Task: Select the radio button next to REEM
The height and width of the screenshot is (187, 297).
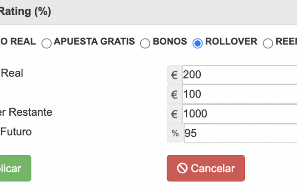Action: tap(268, 43)
